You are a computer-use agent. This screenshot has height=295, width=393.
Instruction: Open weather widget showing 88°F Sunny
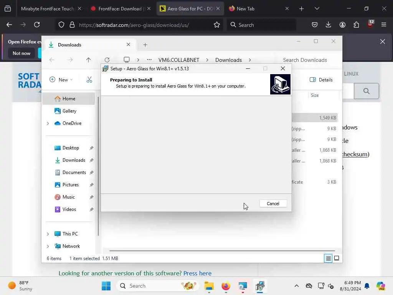click(x=20, y=286)
